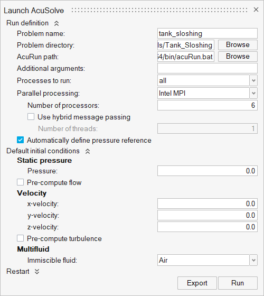Enable Pre-compute flow checkbox
264x296 pixels.
point(21,182)
